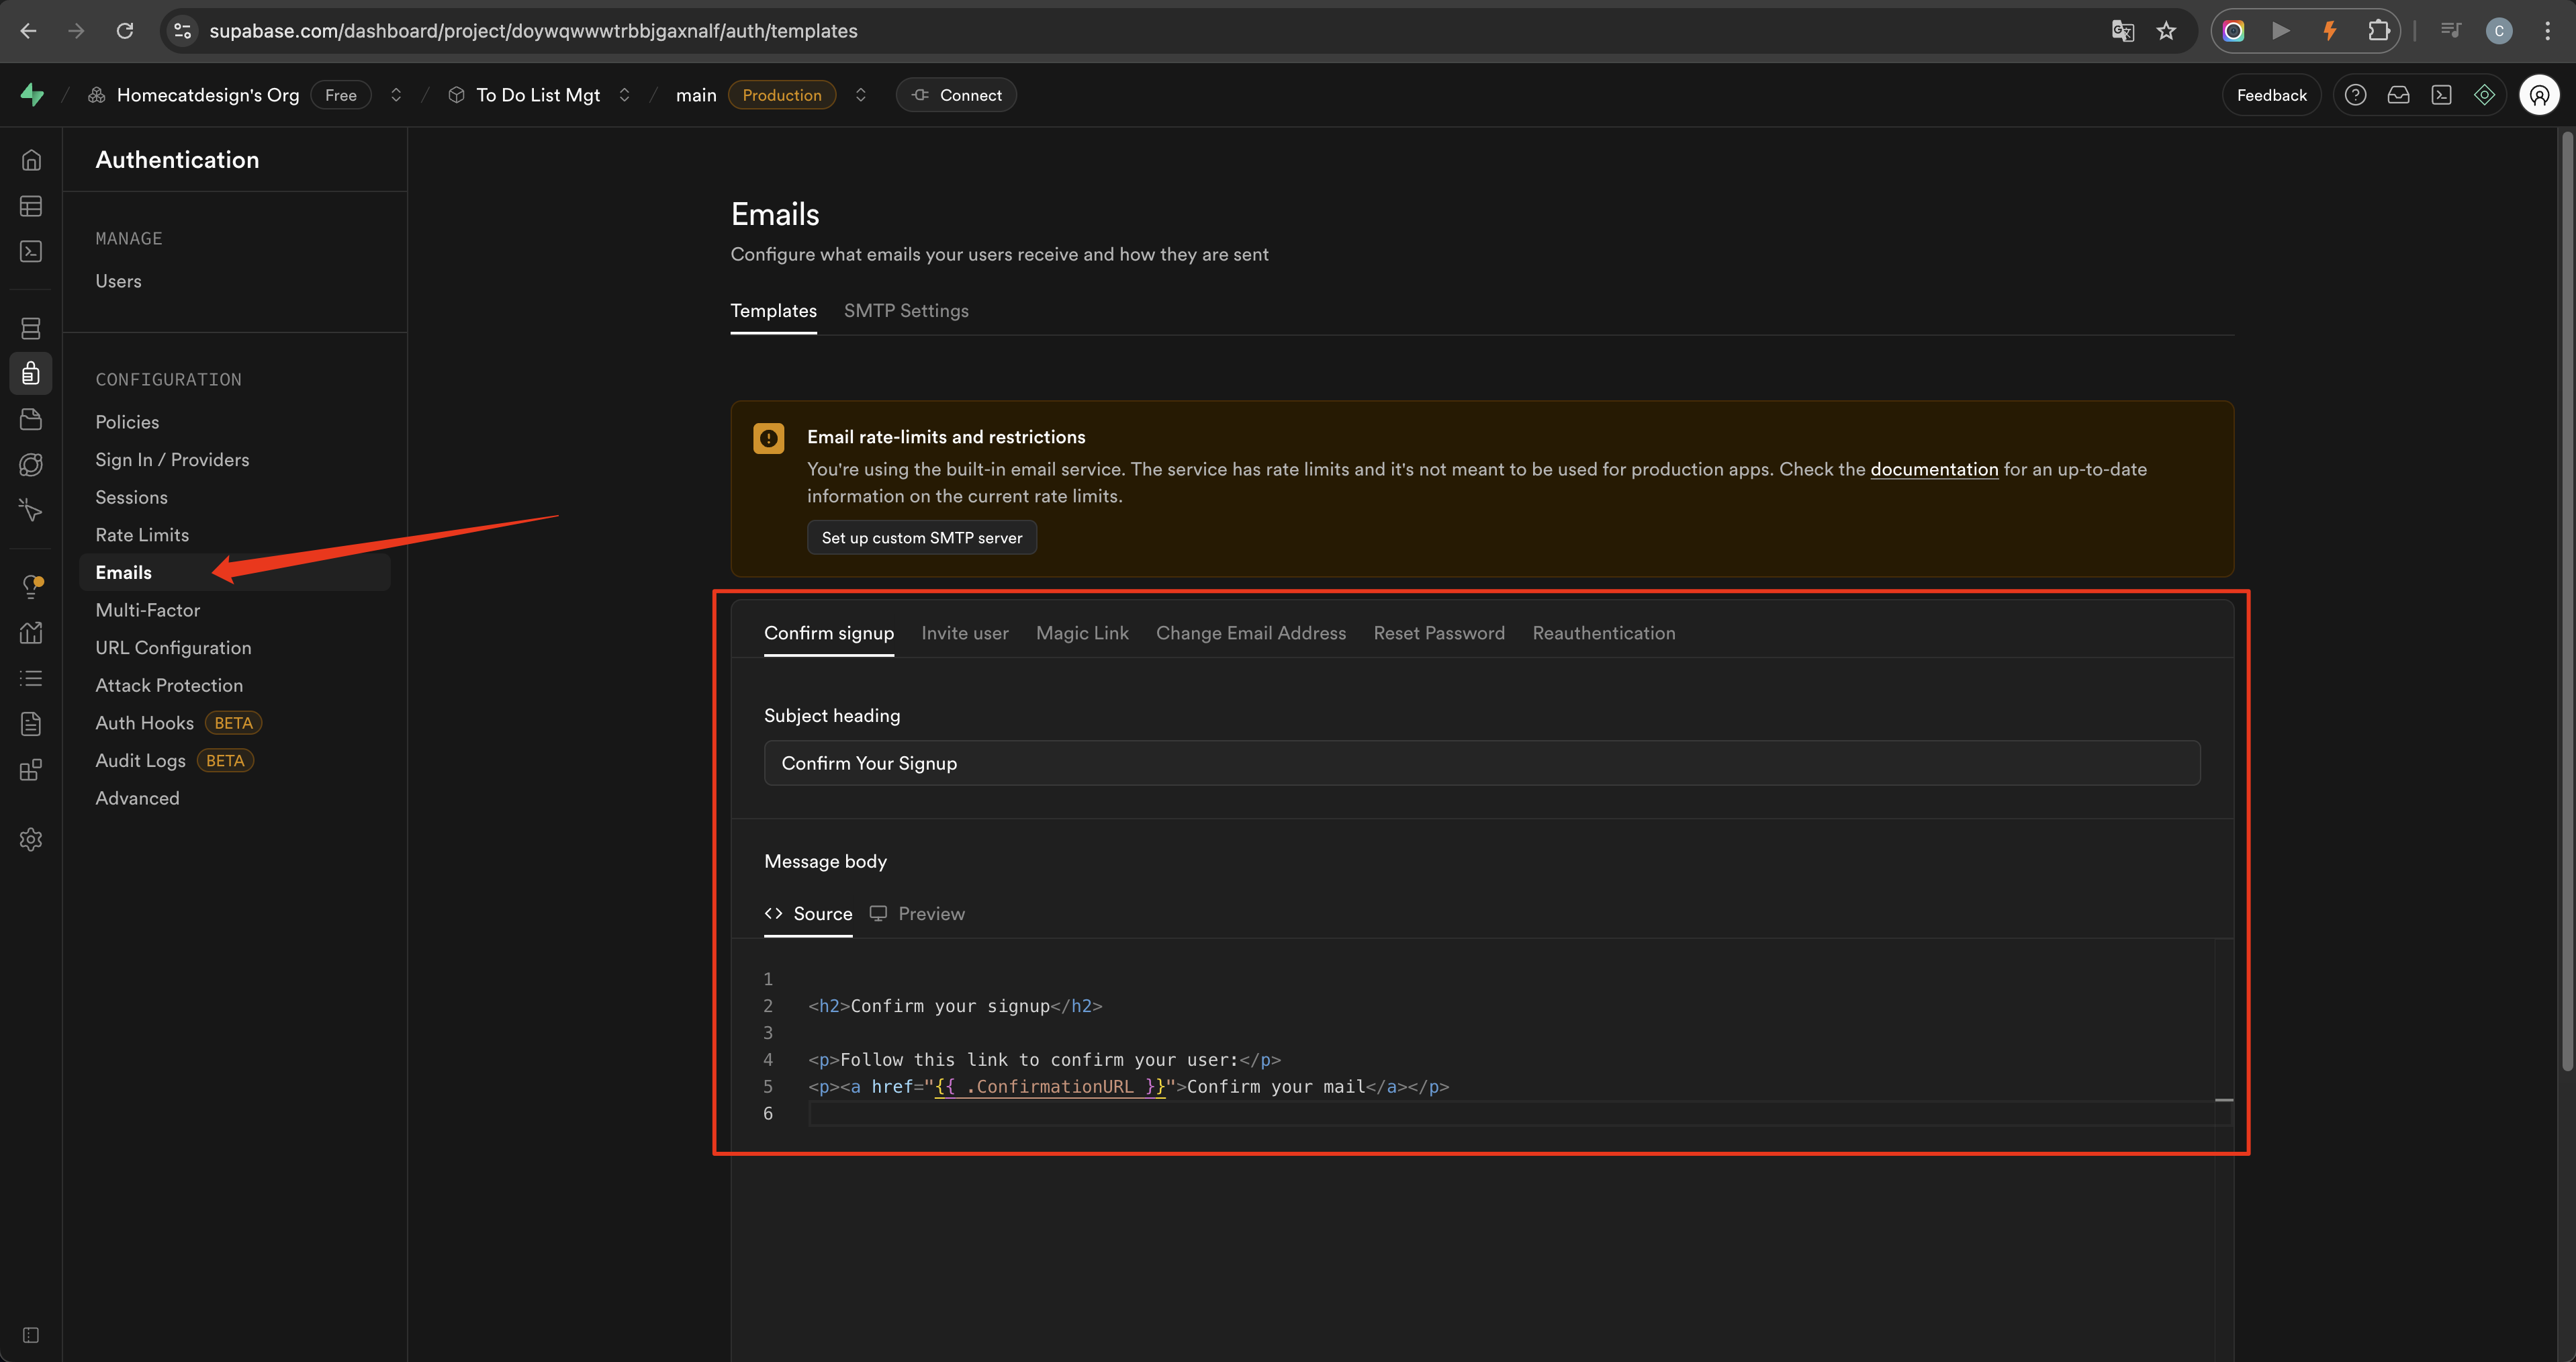Reload the page in browser
This screenshot has width=2576, height=1362.
click(124, 31)
